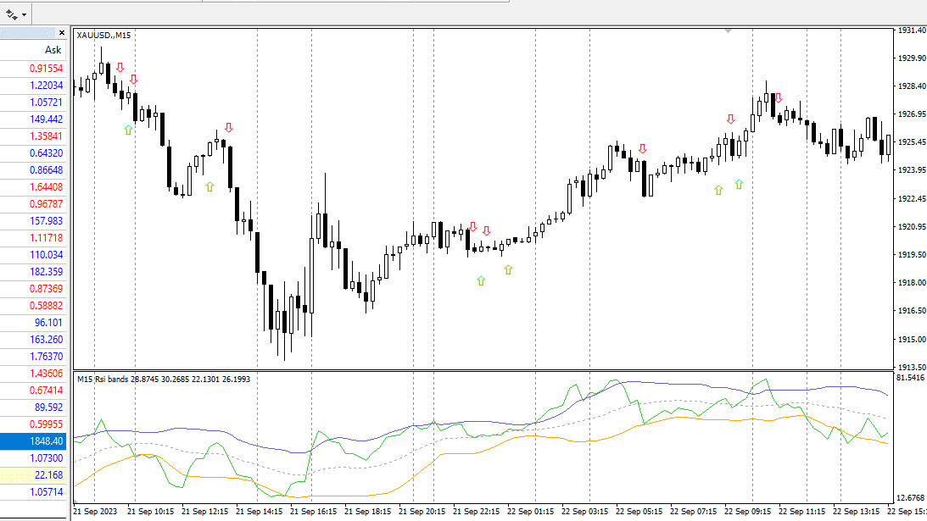The width and height of the screenshot is (927, 521).
Task: Click the XAUUSD.,M15 chart title label
Action: point(103,36)
